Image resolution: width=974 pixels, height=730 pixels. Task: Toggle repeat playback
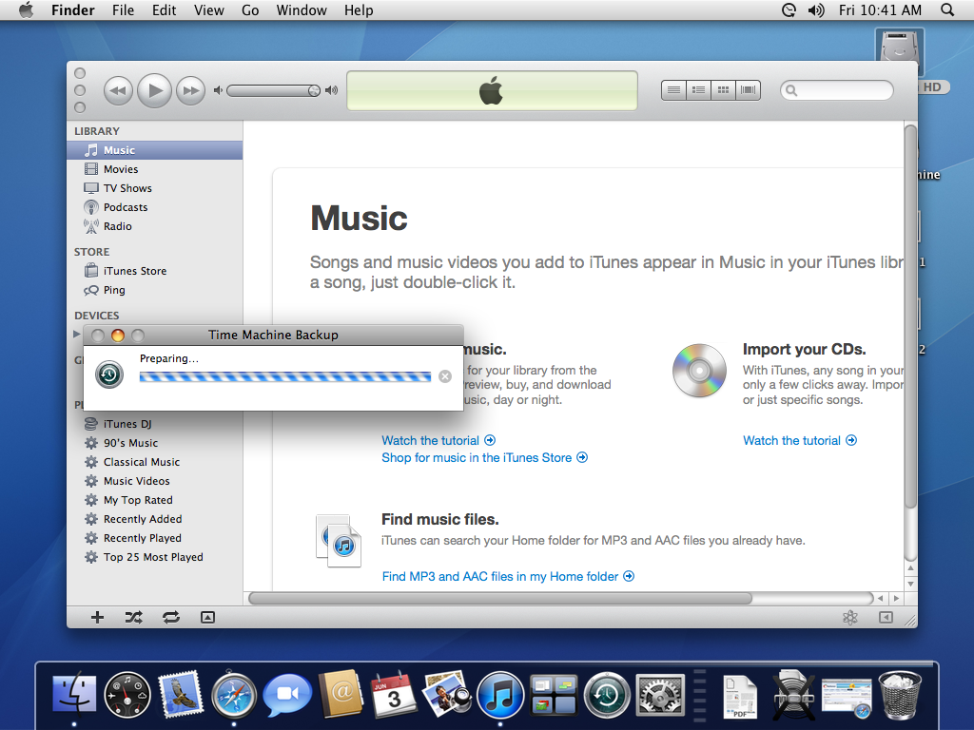pyautogui.click(x=171, y=617)
